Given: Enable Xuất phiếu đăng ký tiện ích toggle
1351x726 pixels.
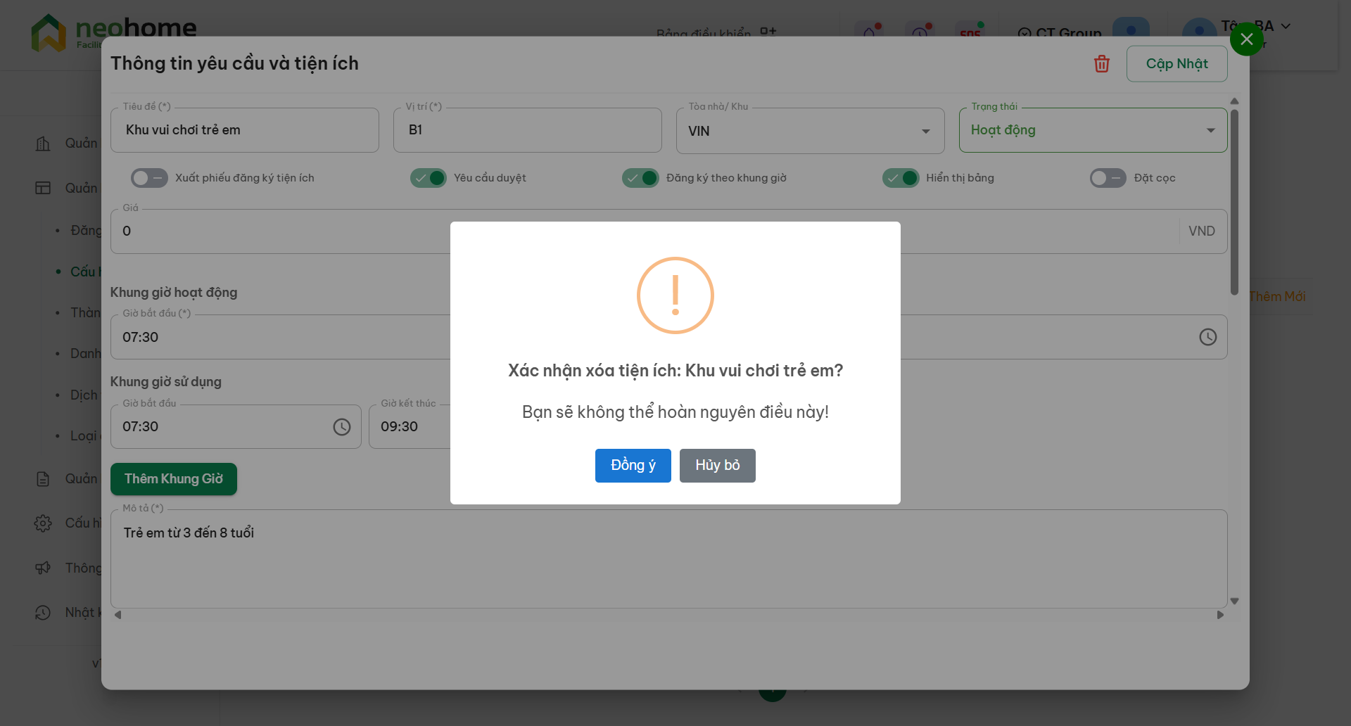Looking at the screenshot, I should click(x=149, y=178).
